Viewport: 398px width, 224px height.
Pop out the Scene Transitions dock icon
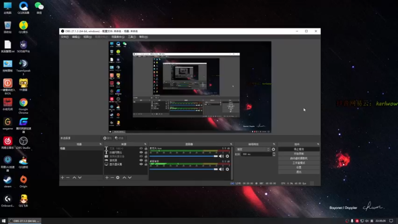[274, 144]
